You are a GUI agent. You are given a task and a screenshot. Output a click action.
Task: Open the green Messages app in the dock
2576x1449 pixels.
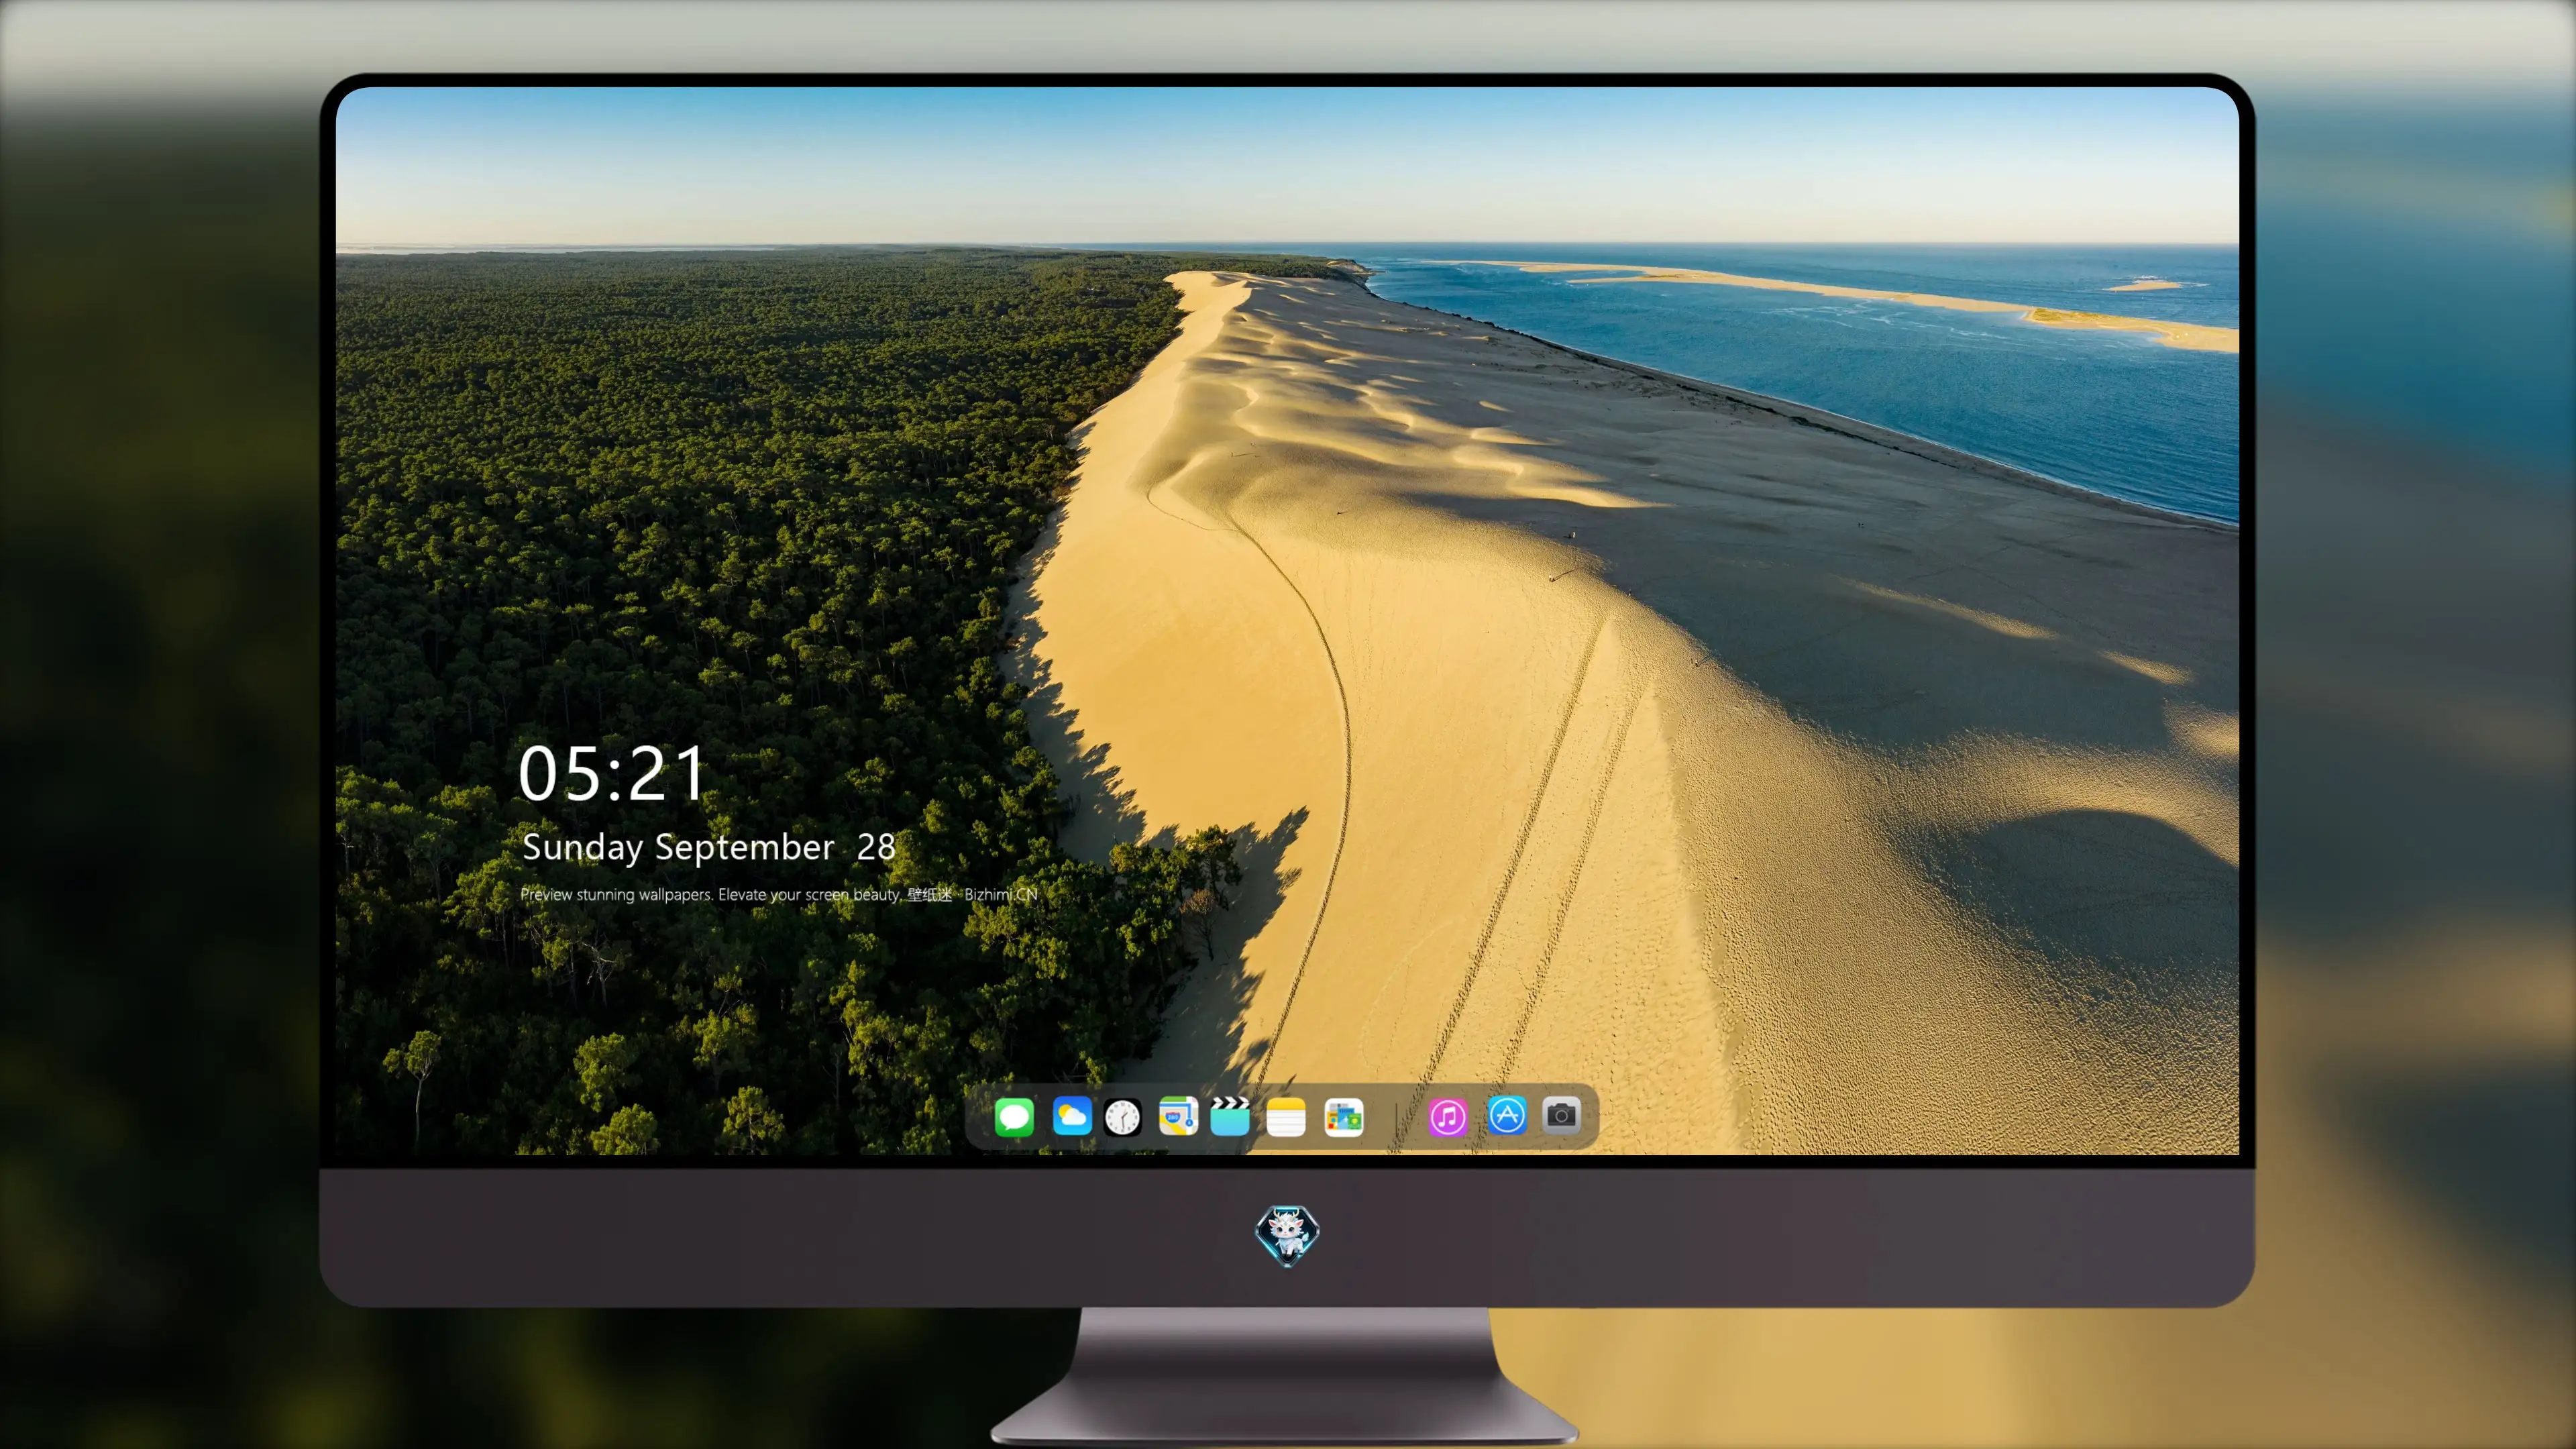pos(1014,1117)
